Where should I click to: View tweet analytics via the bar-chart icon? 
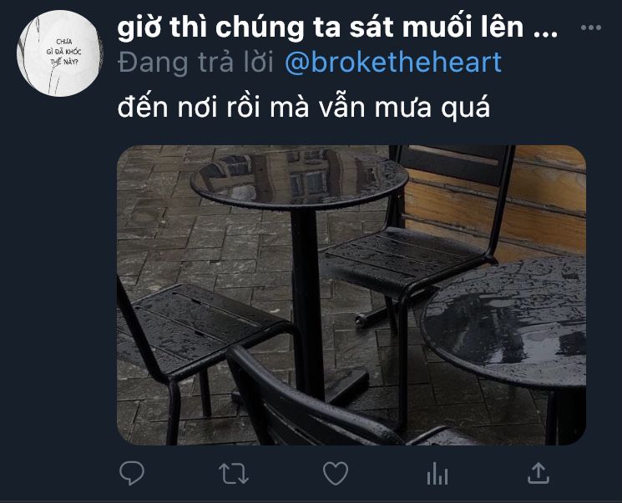click(437, 474)
